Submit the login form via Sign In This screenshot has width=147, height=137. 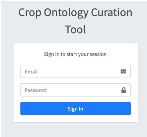(75, 109)
